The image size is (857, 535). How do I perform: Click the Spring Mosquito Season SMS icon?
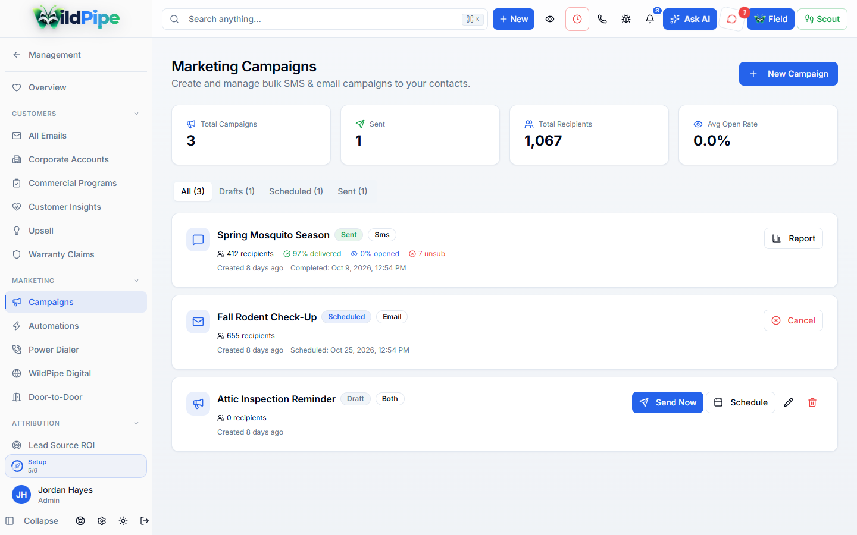click(198, 240)
